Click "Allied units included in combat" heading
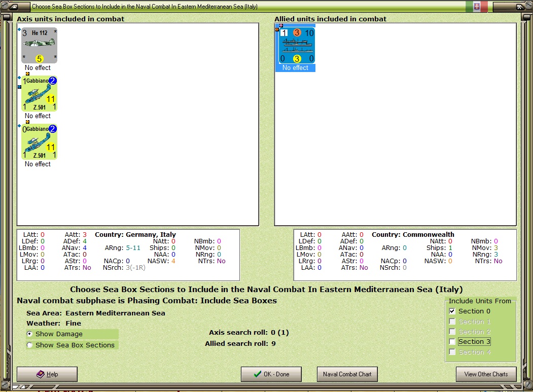 point(331,19)
